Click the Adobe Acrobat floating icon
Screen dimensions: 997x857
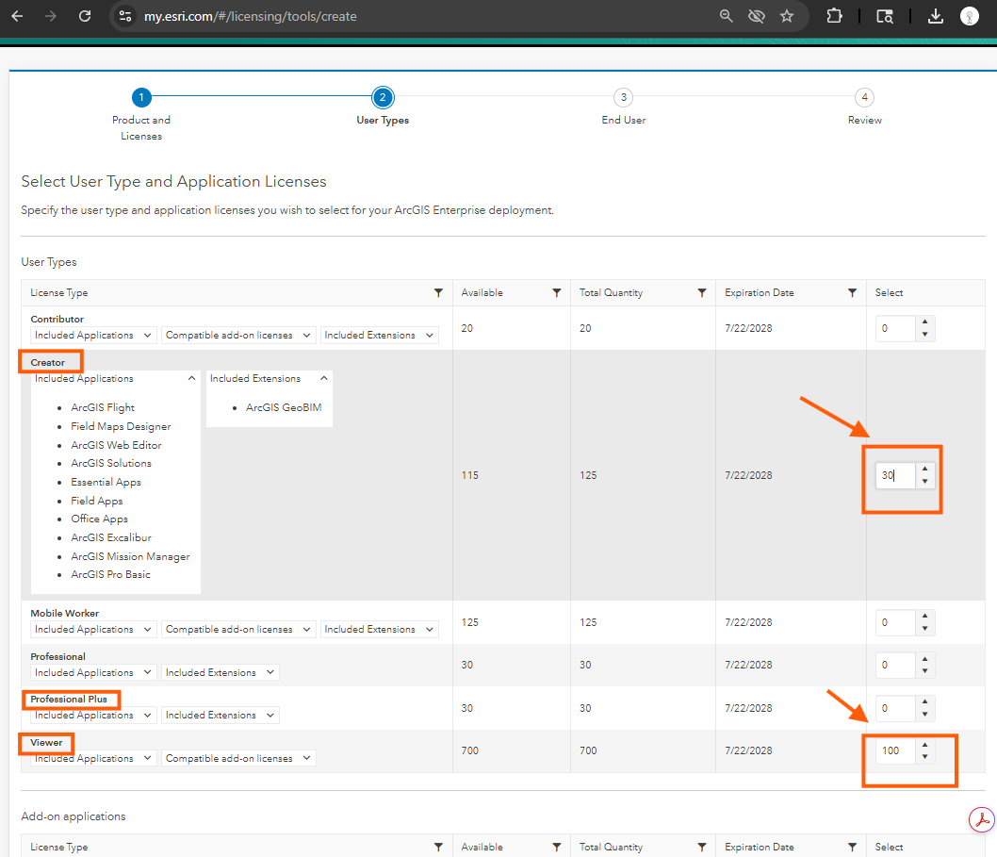tap(982, 819)
